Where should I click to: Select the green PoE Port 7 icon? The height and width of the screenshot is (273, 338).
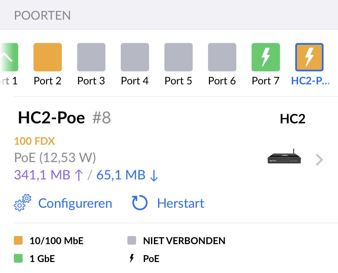(x=266, y=57)
